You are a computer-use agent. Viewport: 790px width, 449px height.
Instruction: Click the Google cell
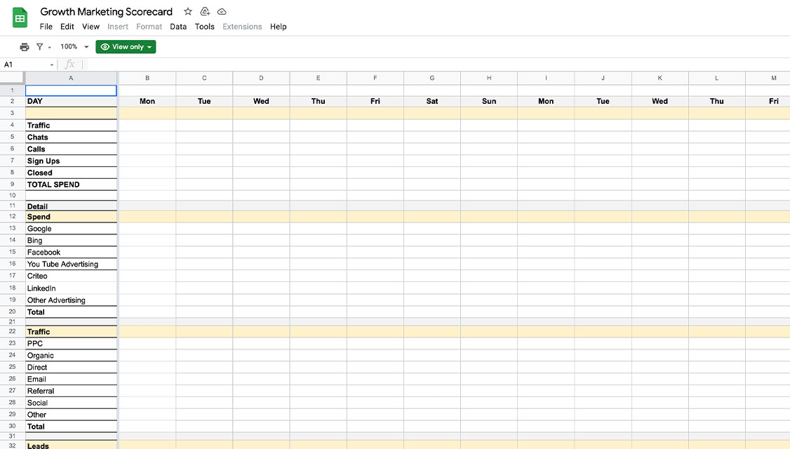pyautogui.click(x=71, y=229)
